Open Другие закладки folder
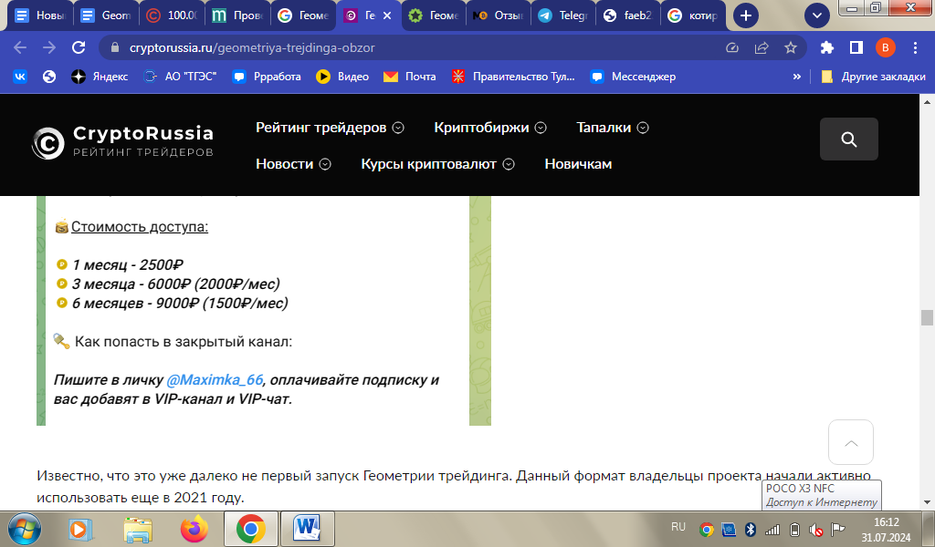The width and height of the screenshot is (935, 547). (x=873, y=77)
